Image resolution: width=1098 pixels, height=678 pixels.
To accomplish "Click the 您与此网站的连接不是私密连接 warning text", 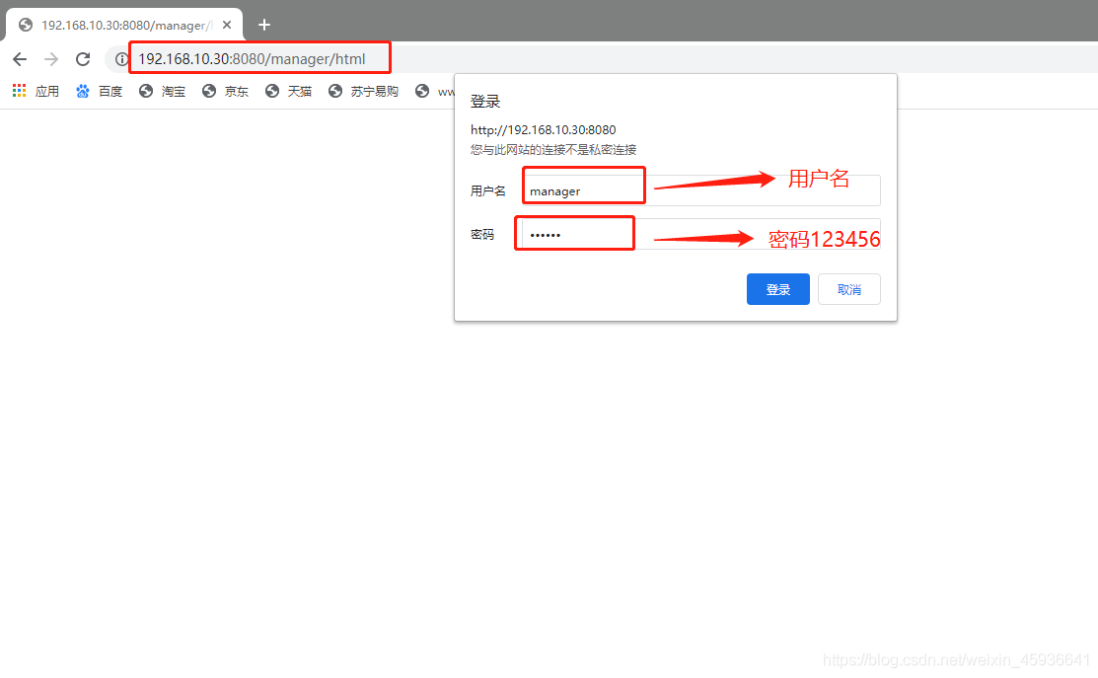I will 553,149.
